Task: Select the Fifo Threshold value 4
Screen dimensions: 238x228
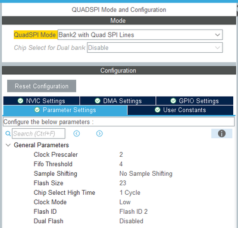Action: [x=121, y=164]
